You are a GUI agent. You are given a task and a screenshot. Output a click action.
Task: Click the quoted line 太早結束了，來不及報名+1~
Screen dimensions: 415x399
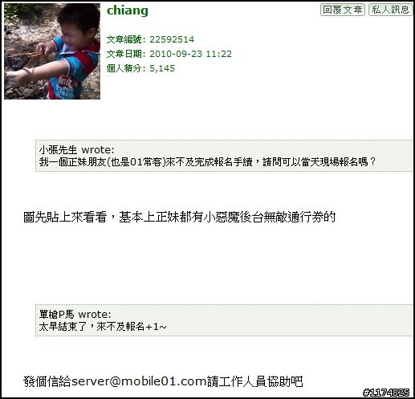[x=103, y=327]
